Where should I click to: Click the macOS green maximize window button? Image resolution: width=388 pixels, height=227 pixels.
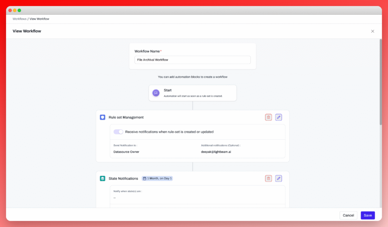coord(19,10)
